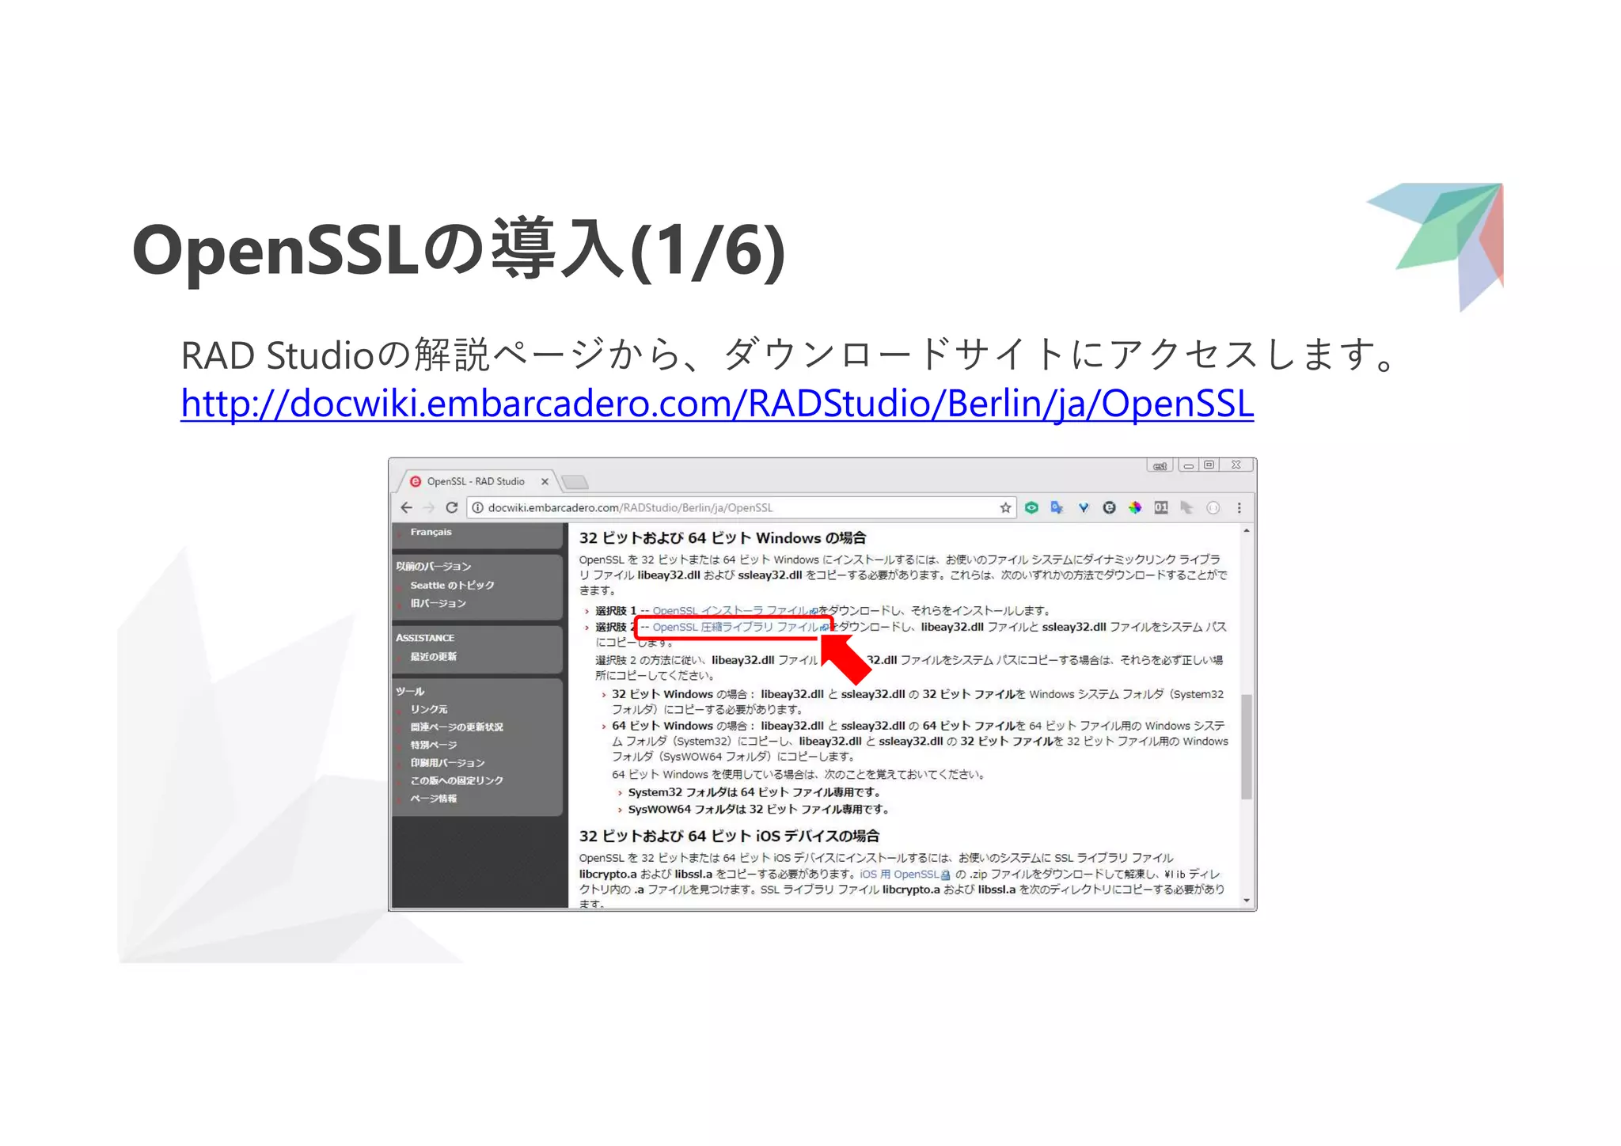Open the OpenSSL インストーラ ファイル link
Viewport: 1621px width, 1146px height.
point(735,611)
